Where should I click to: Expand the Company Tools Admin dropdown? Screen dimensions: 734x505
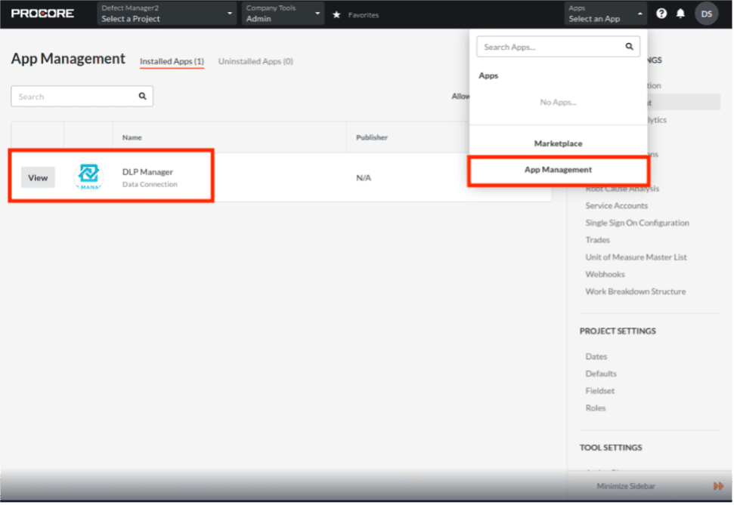point(283,14)
